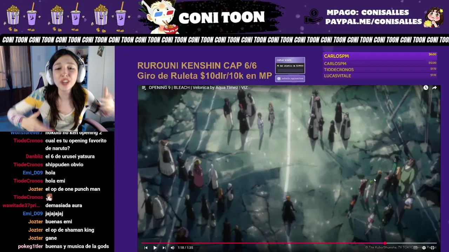Click chat user Danbliz

34,156
